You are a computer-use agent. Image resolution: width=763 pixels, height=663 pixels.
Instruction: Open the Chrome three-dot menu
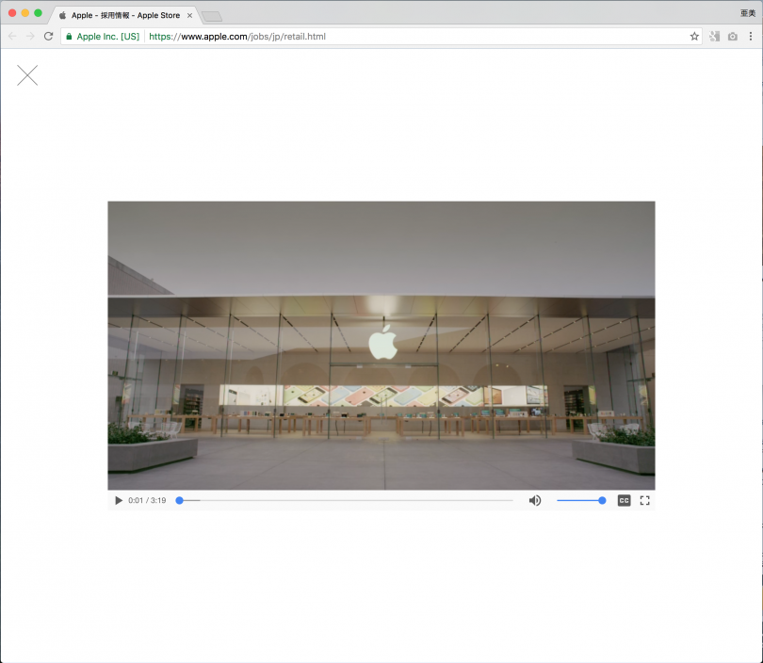pos(751,37)
